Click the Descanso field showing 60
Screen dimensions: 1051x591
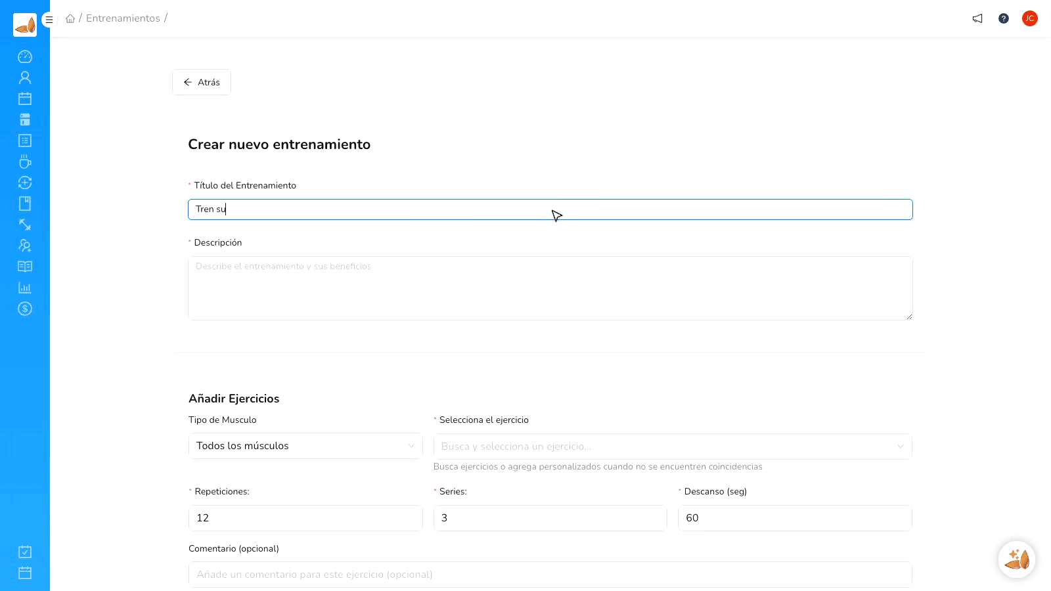point(795,518)
